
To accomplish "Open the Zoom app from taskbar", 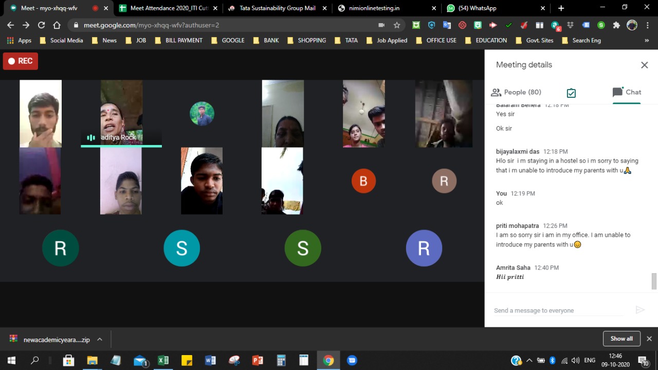I will pyautogui.click(x=352, y=360).
